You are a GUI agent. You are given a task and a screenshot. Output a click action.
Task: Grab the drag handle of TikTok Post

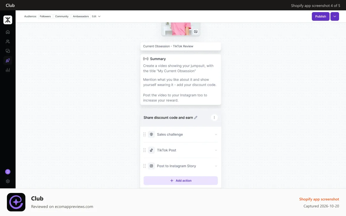(145, 150)
